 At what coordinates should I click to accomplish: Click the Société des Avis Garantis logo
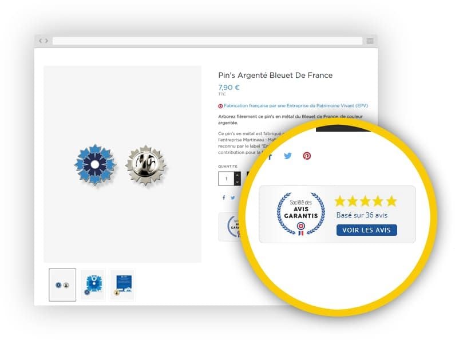tap(301, 214)
